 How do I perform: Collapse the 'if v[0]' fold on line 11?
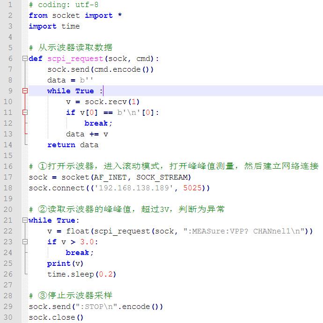pos(25,113)
